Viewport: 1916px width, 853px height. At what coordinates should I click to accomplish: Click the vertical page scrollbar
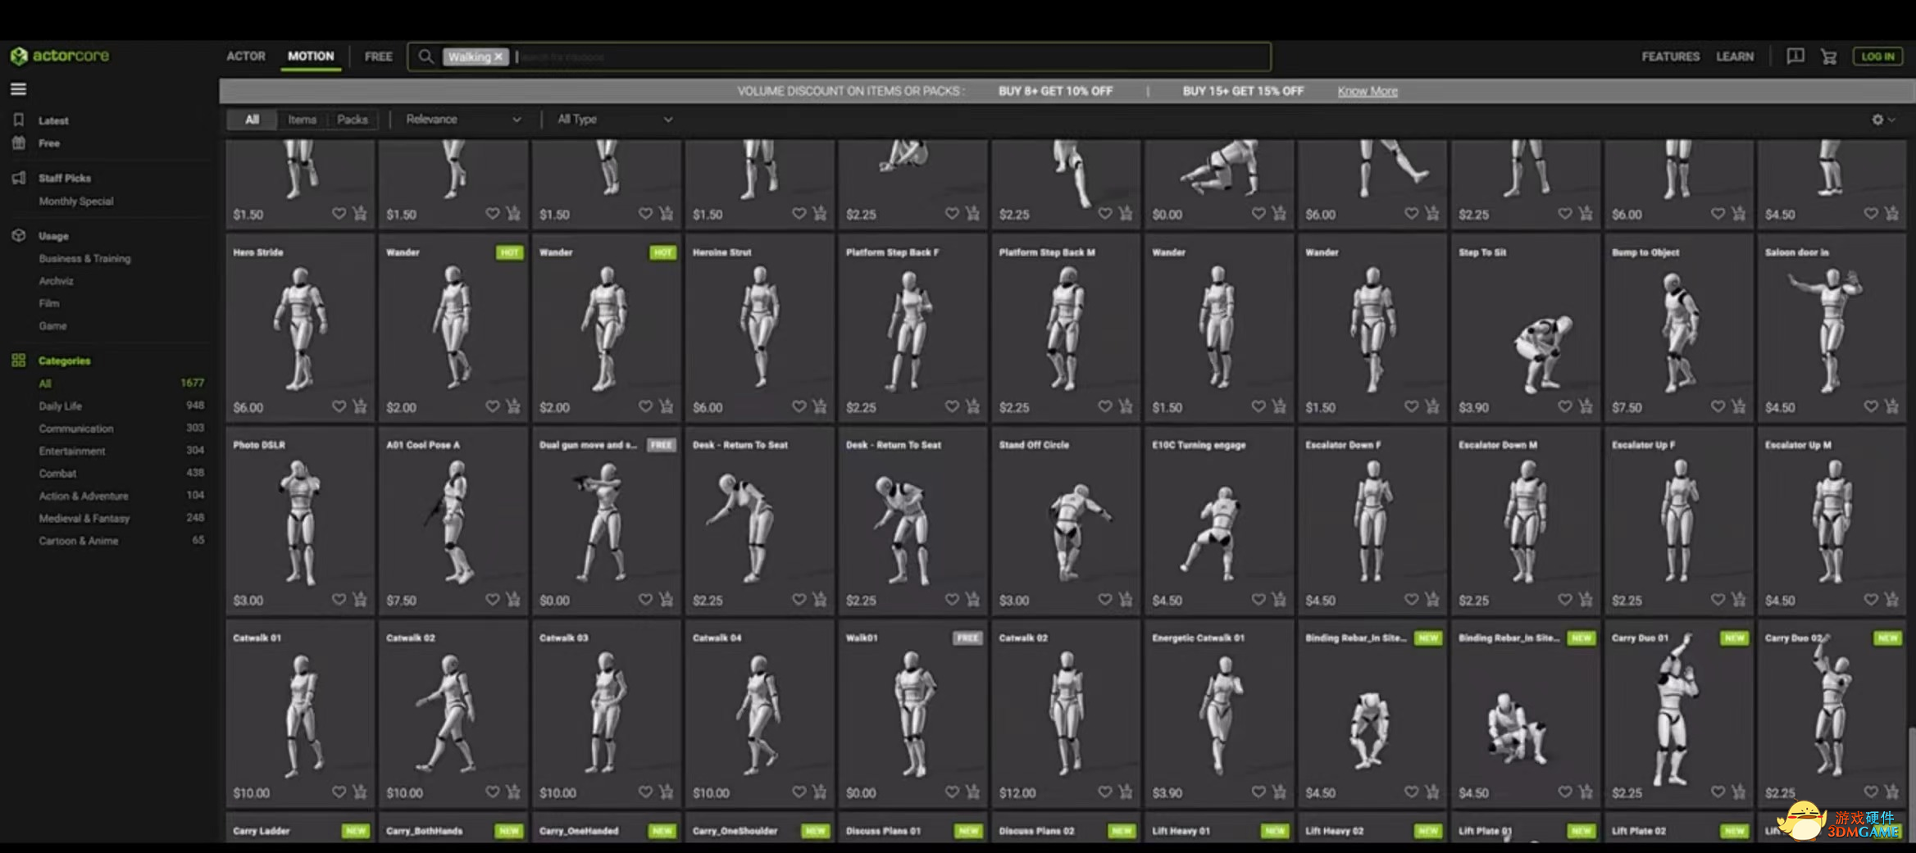(x=1911, y=783)
